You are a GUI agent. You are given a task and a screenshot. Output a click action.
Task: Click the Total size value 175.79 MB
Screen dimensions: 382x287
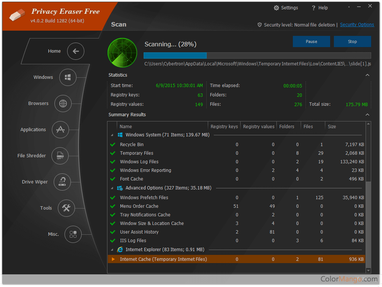pyautogui.click(x=357, y=105)
